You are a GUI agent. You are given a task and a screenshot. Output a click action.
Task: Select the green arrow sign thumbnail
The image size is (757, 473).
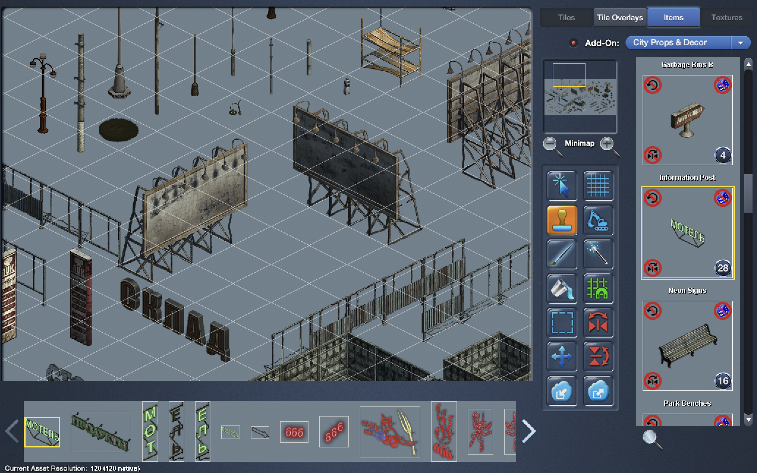230,432
